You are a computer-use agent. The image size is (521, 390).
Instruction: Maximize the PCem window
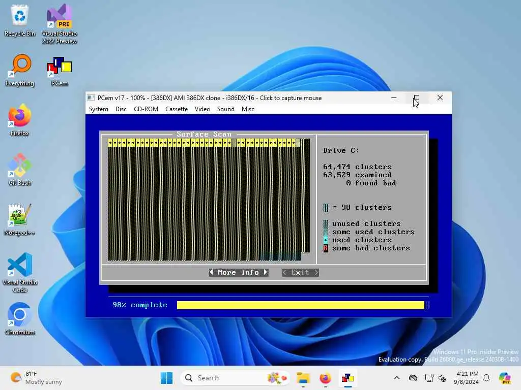click(416, 98)
